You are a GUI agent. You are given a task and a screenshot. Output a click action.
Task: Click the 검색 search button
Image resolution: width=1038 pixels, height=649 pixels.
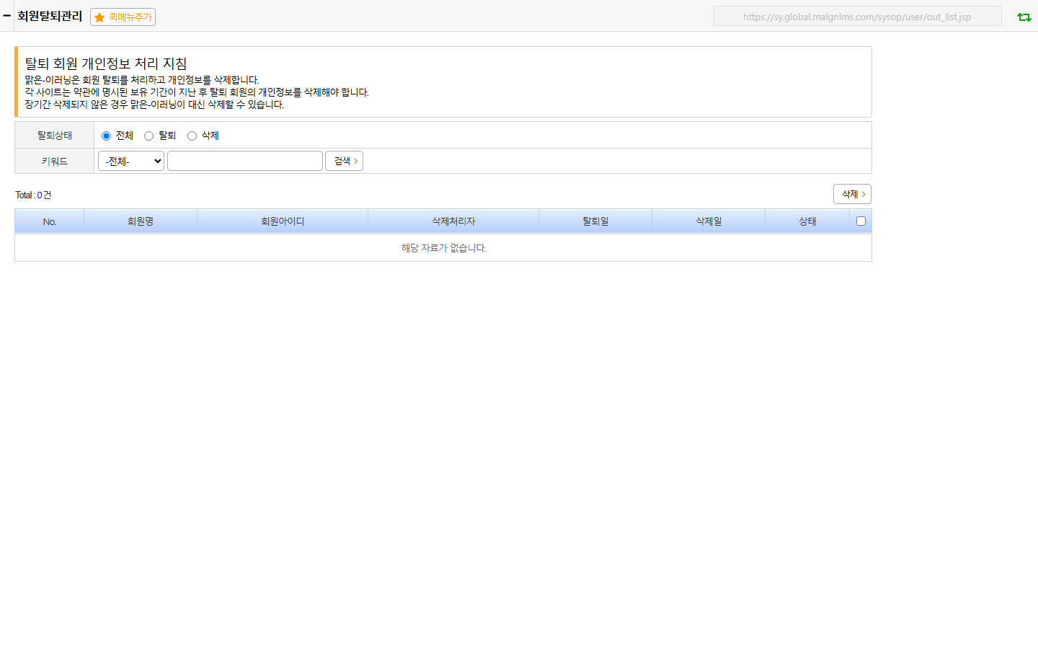tap(344, 161)
